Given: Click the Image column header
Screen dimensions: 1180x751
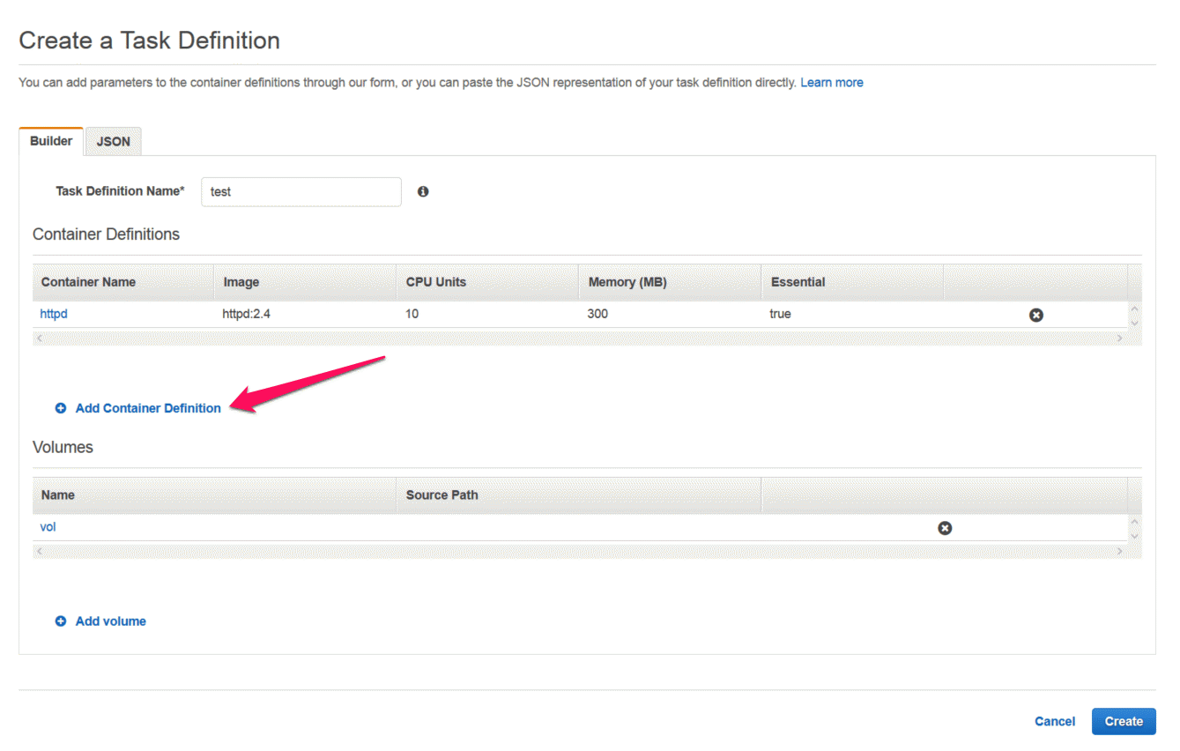Looking at the screenshot, I should coord(305,282).
